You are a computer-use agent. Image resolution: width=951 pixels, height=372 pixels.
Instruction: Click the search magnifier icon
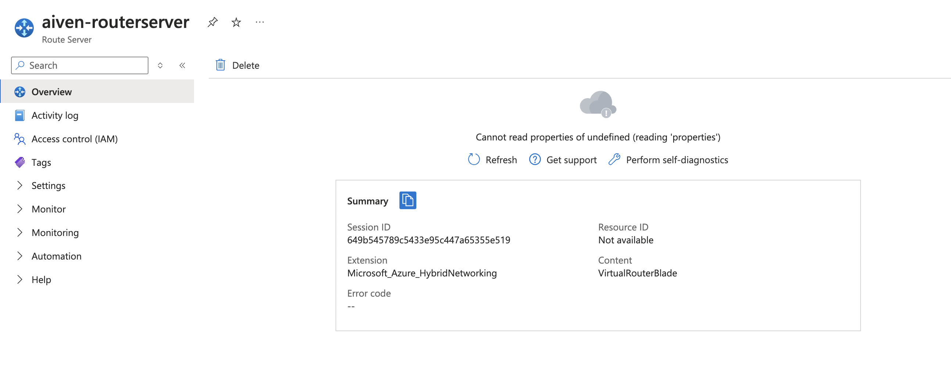(20, 65)
